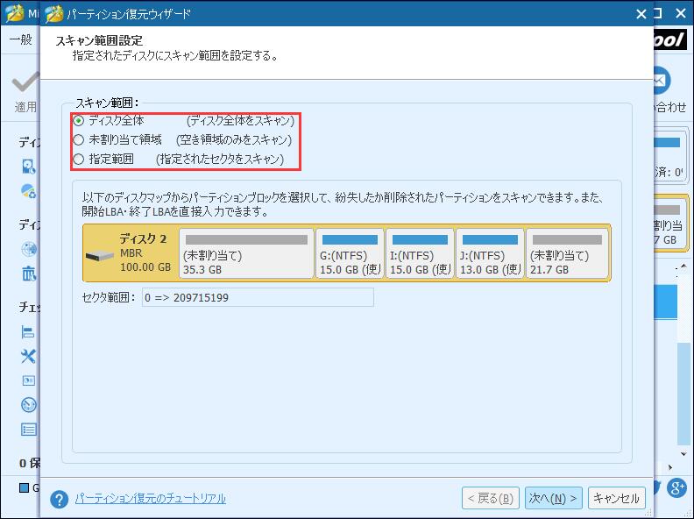
Task: Click the ディスク 2 drive icon
Action: (x=100, y=255)
